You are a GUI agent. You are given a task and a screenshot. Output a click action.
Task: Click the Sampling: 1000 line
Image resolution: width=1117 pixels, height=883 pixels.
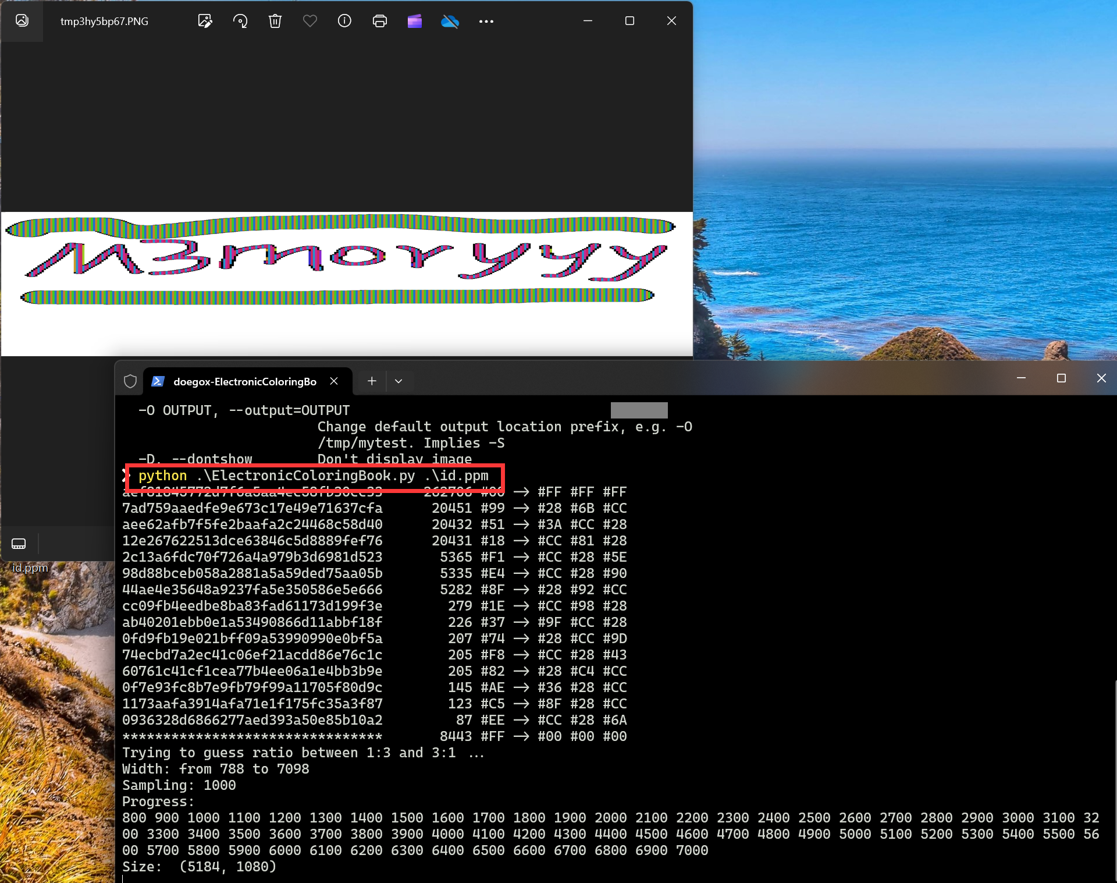[179, 785]
